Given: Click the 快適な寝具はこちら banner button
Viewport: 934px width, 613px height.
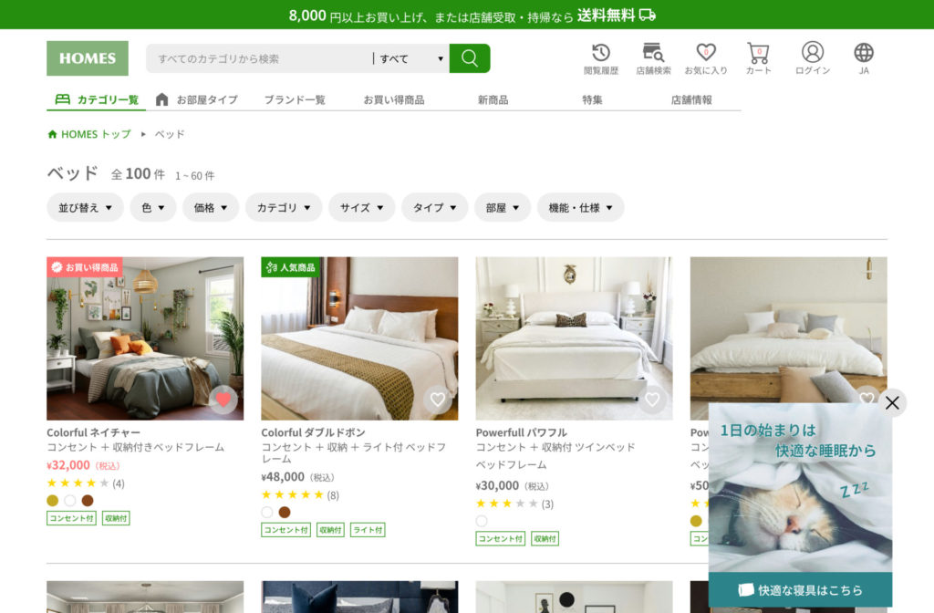Looking at the screenshot, I should (799, 589).
